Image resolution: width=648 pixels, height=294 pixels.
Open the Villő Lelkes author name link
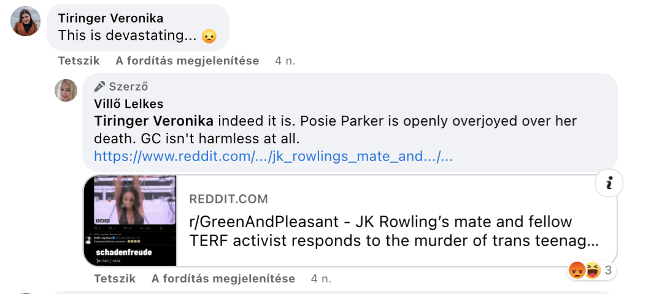click(129, 104)
